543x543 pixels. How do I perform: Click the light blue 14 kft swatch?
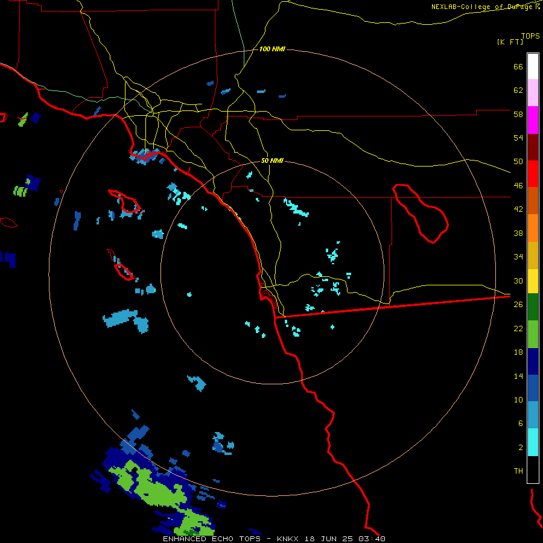pos(533,415)
